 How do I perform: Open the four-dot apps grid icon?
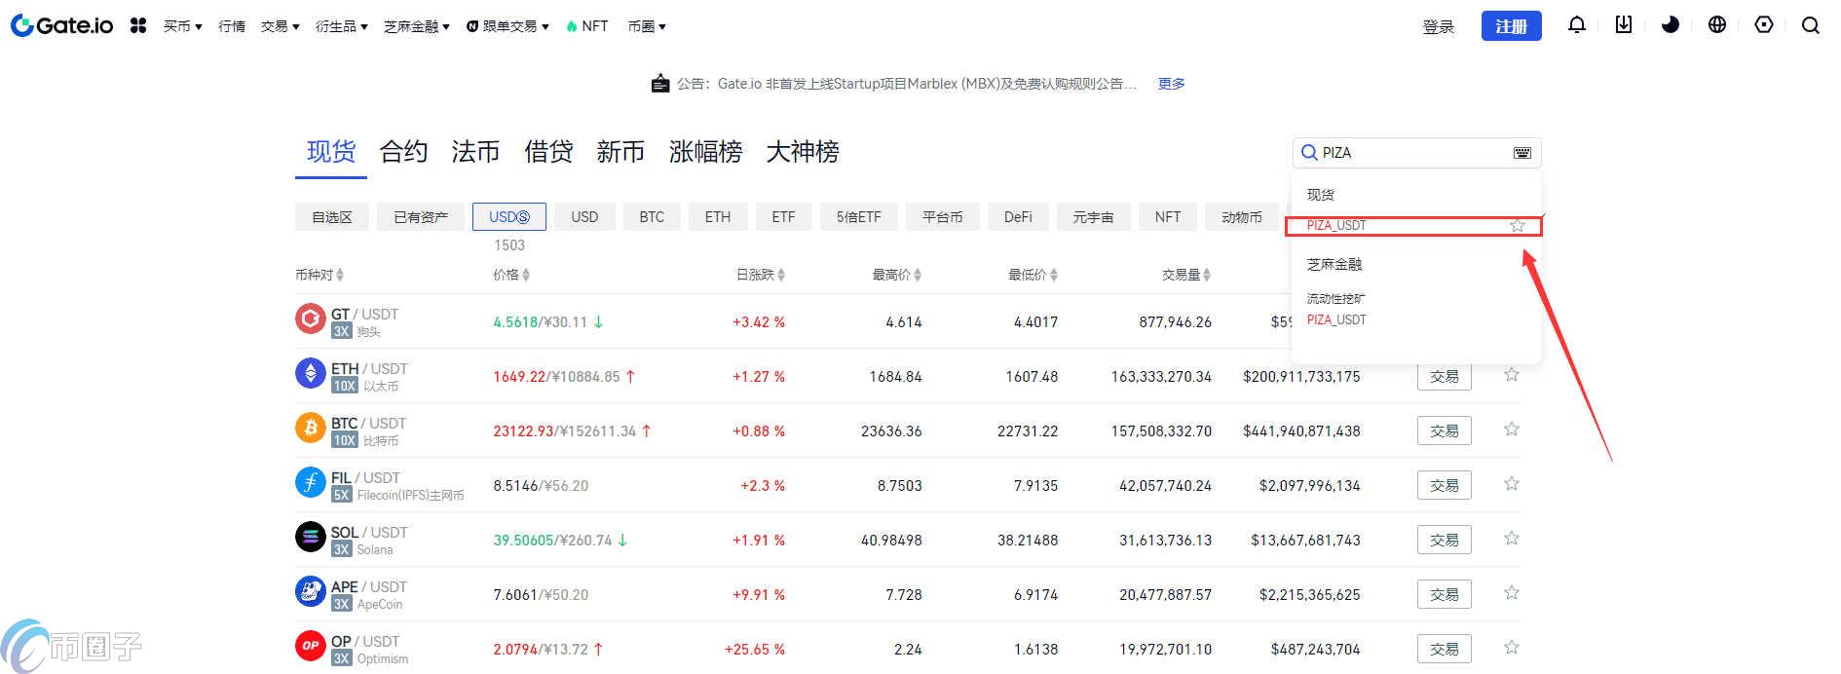[x=138, y=26]
